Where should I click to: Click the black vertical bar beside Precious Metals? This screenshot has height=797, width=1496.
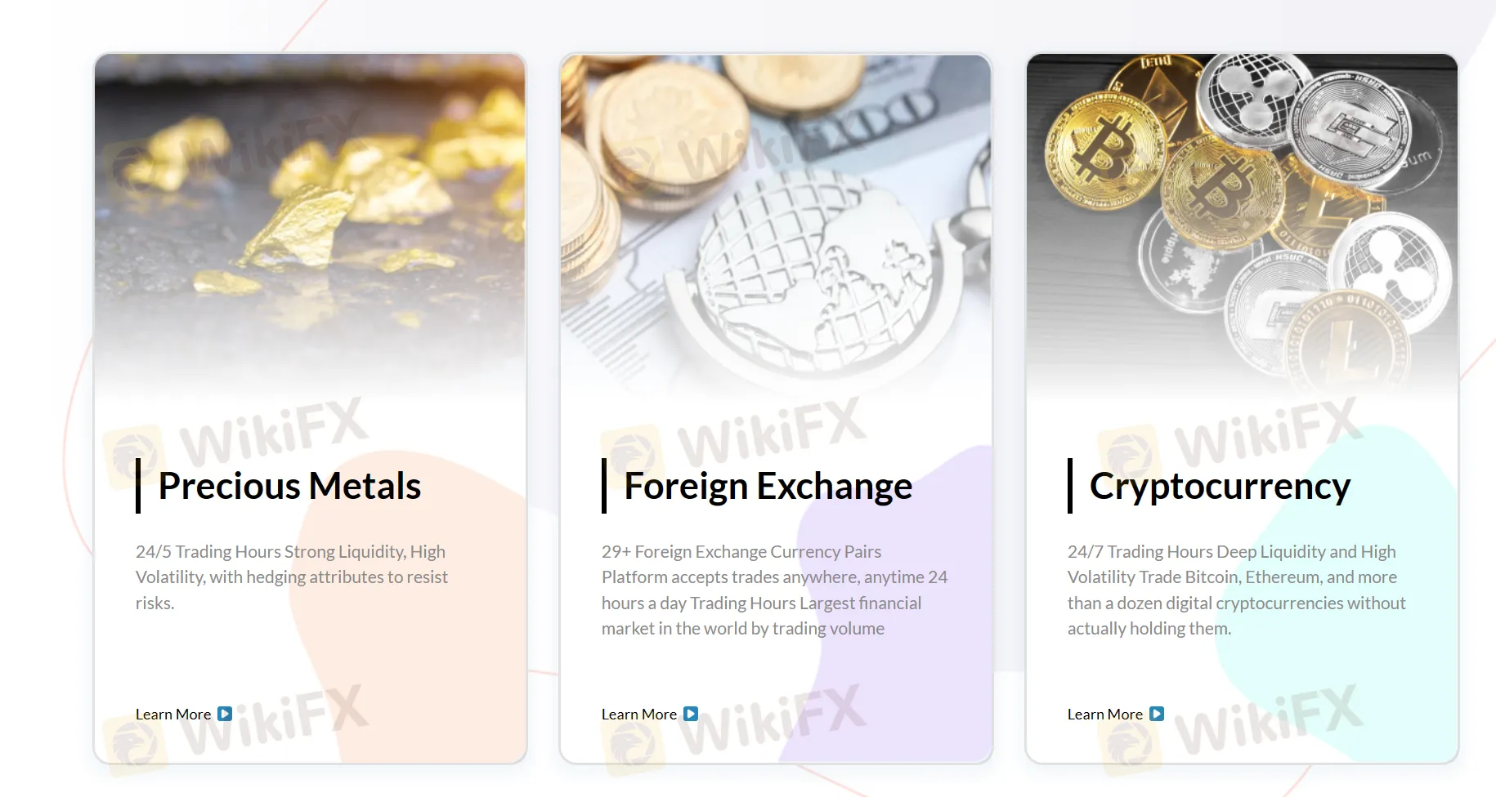click(138, 486)
